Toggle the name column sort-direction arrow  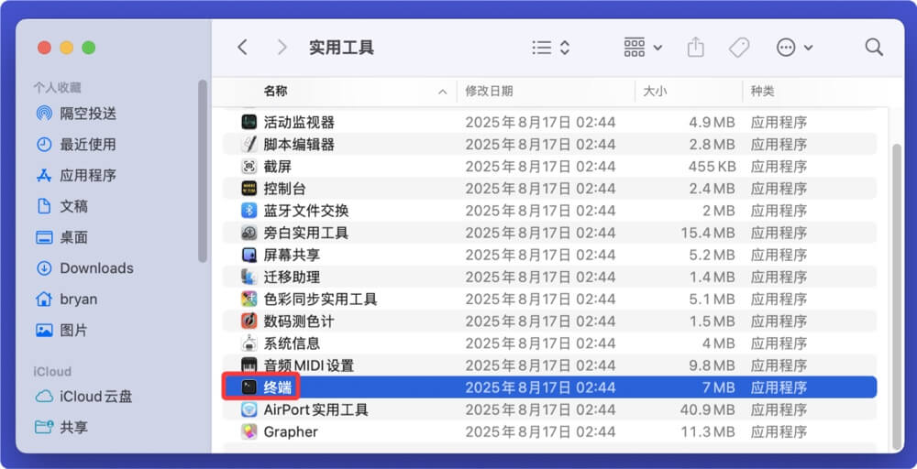[x=443, y=92]
